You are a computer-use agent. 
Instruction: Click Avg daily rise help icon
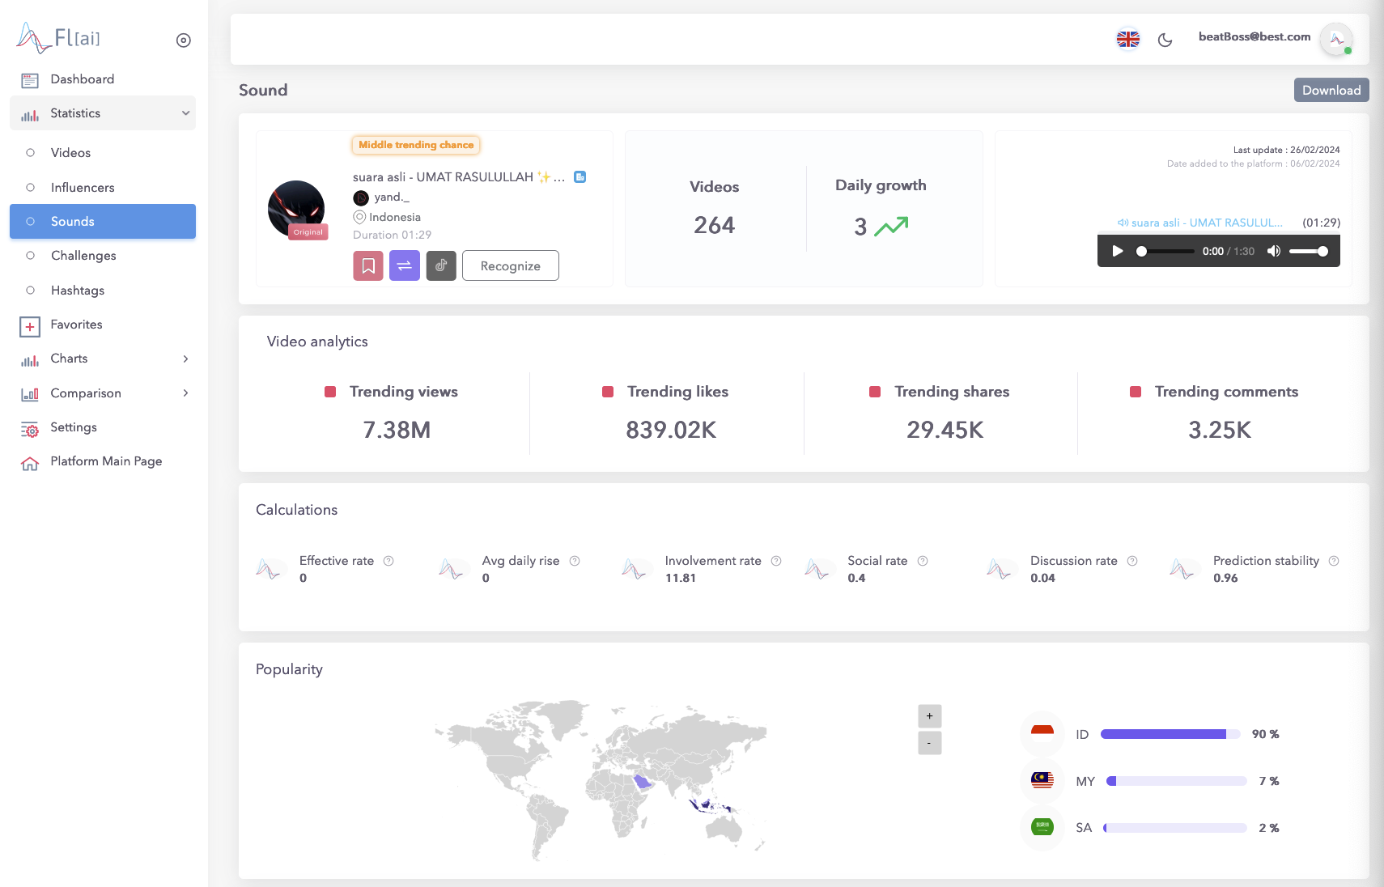click(575, 561)
